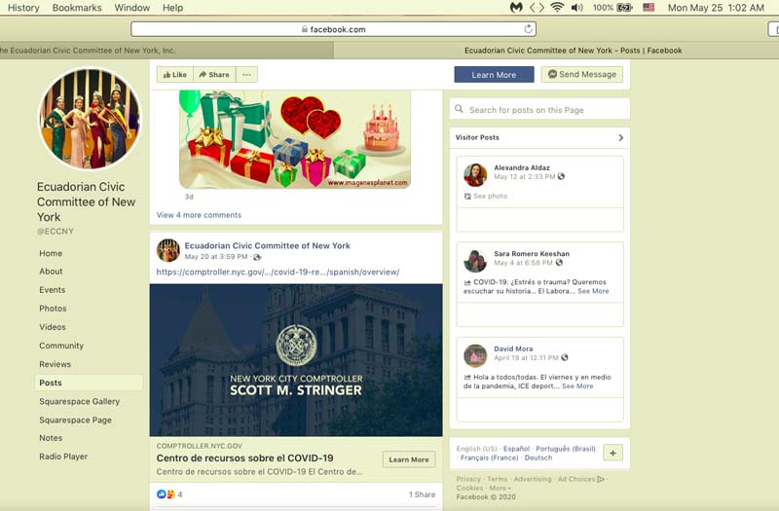Expand Visitor Posts with the chevron arrow
779x511 pixels.
620,137
